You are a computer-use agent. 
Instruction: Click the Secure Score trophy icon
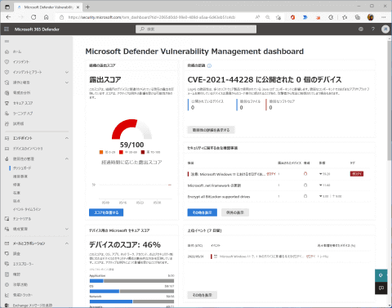pyautogui.click(x=7, y=103)
